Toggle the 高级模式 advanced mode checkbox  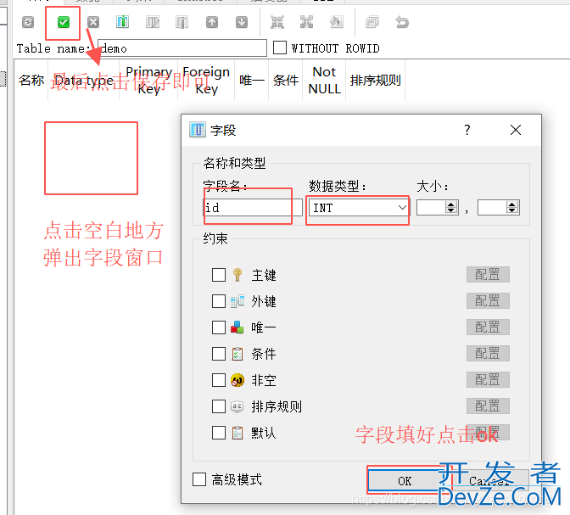click(199, 479)
